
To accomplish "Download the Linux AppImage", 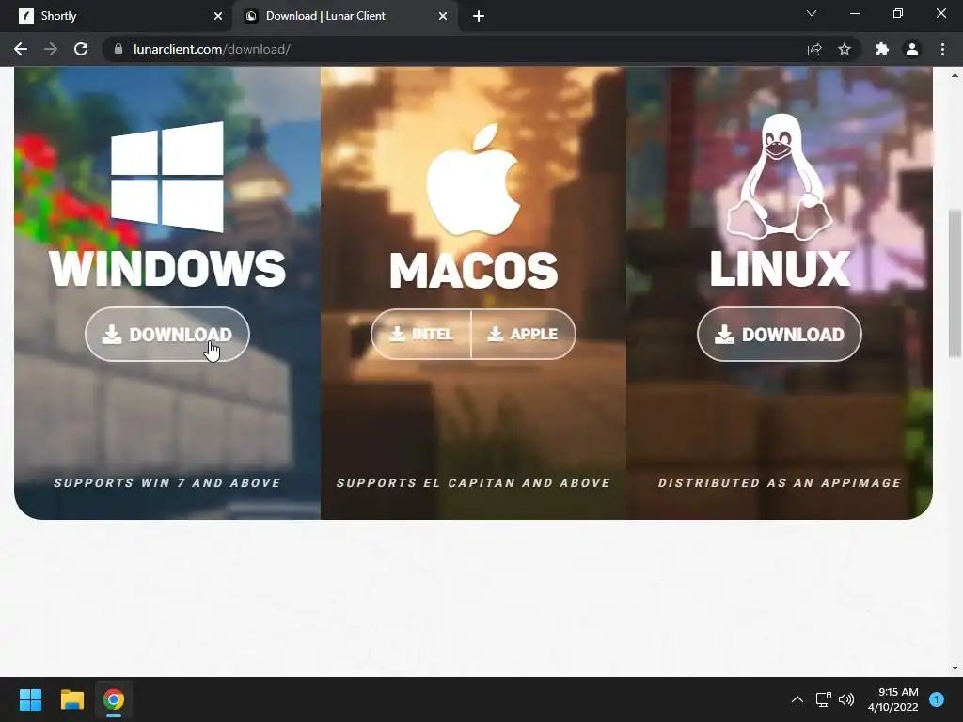I will click(x=779, y=334).
